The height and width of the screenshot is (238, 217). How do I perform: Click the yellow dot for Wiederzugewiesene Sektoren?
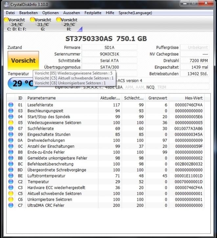click(x=11, y=123)
